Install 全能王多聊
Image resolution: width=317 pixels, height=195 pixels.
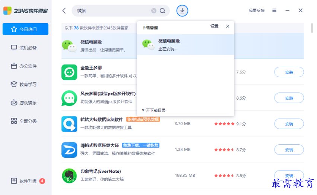[x=289, y=72]
